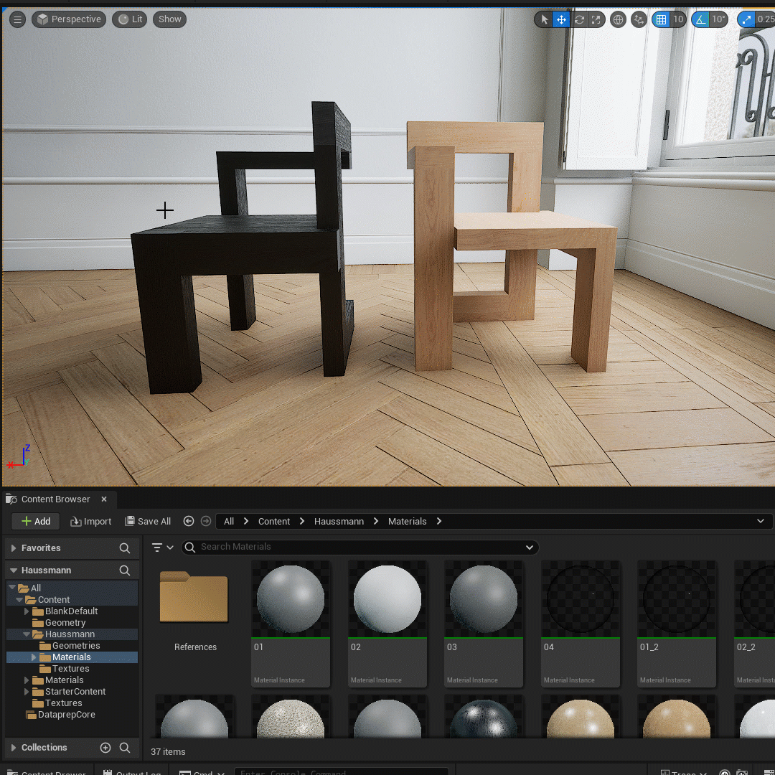Select material instance 03 thumbnail
The image size is (775, 775).
coord(484,599)
